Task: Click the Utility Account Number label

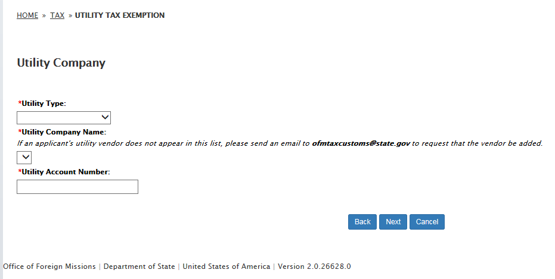Action: (x=66, y=172)
